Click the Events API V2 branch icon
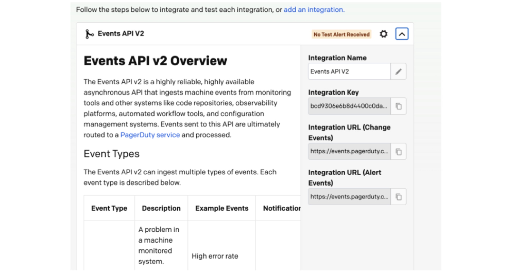Image resolution: width=515 pixels, height=274 pixels. click(x=89, y=34)
